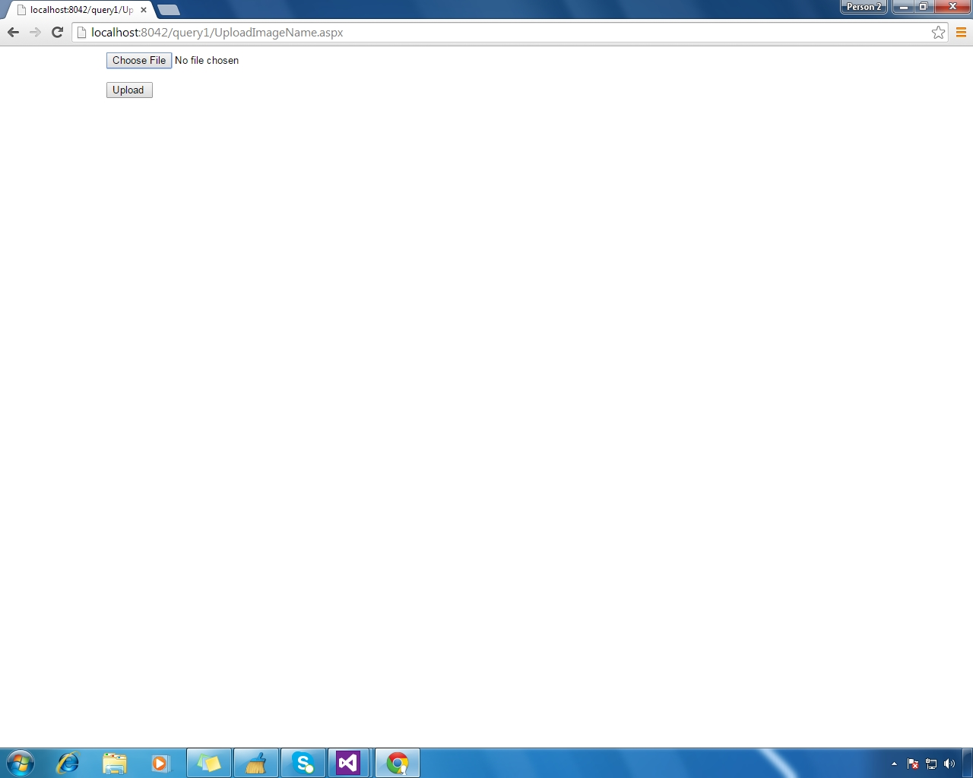Expand hidden icons in the system tray
The image size is (973, 778).
click(x=895, y=764)
